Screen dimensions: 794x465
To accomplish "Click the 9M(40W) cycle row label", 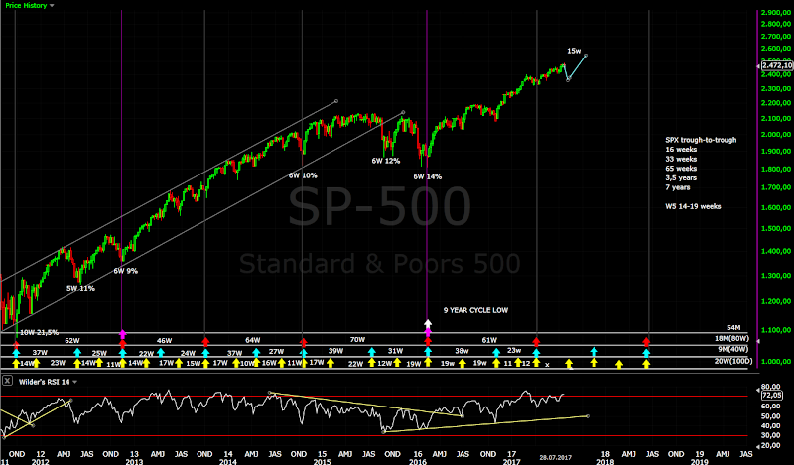I will point(733,349).
